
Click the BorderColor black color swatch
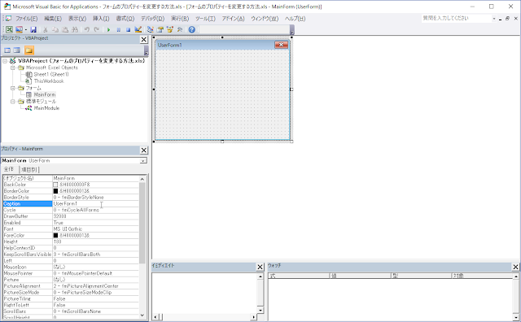[x=55, y=191]
